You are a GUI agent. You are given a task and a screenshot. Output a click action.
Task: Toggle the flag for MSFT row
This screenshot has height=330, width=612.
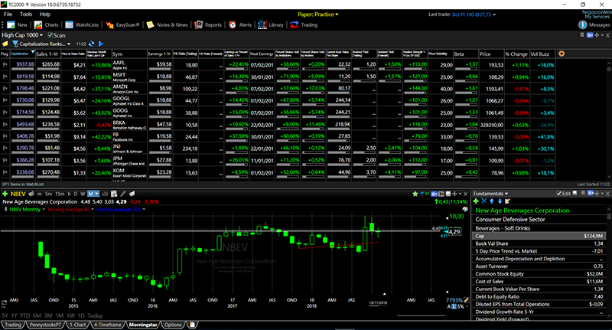point(5,77)
